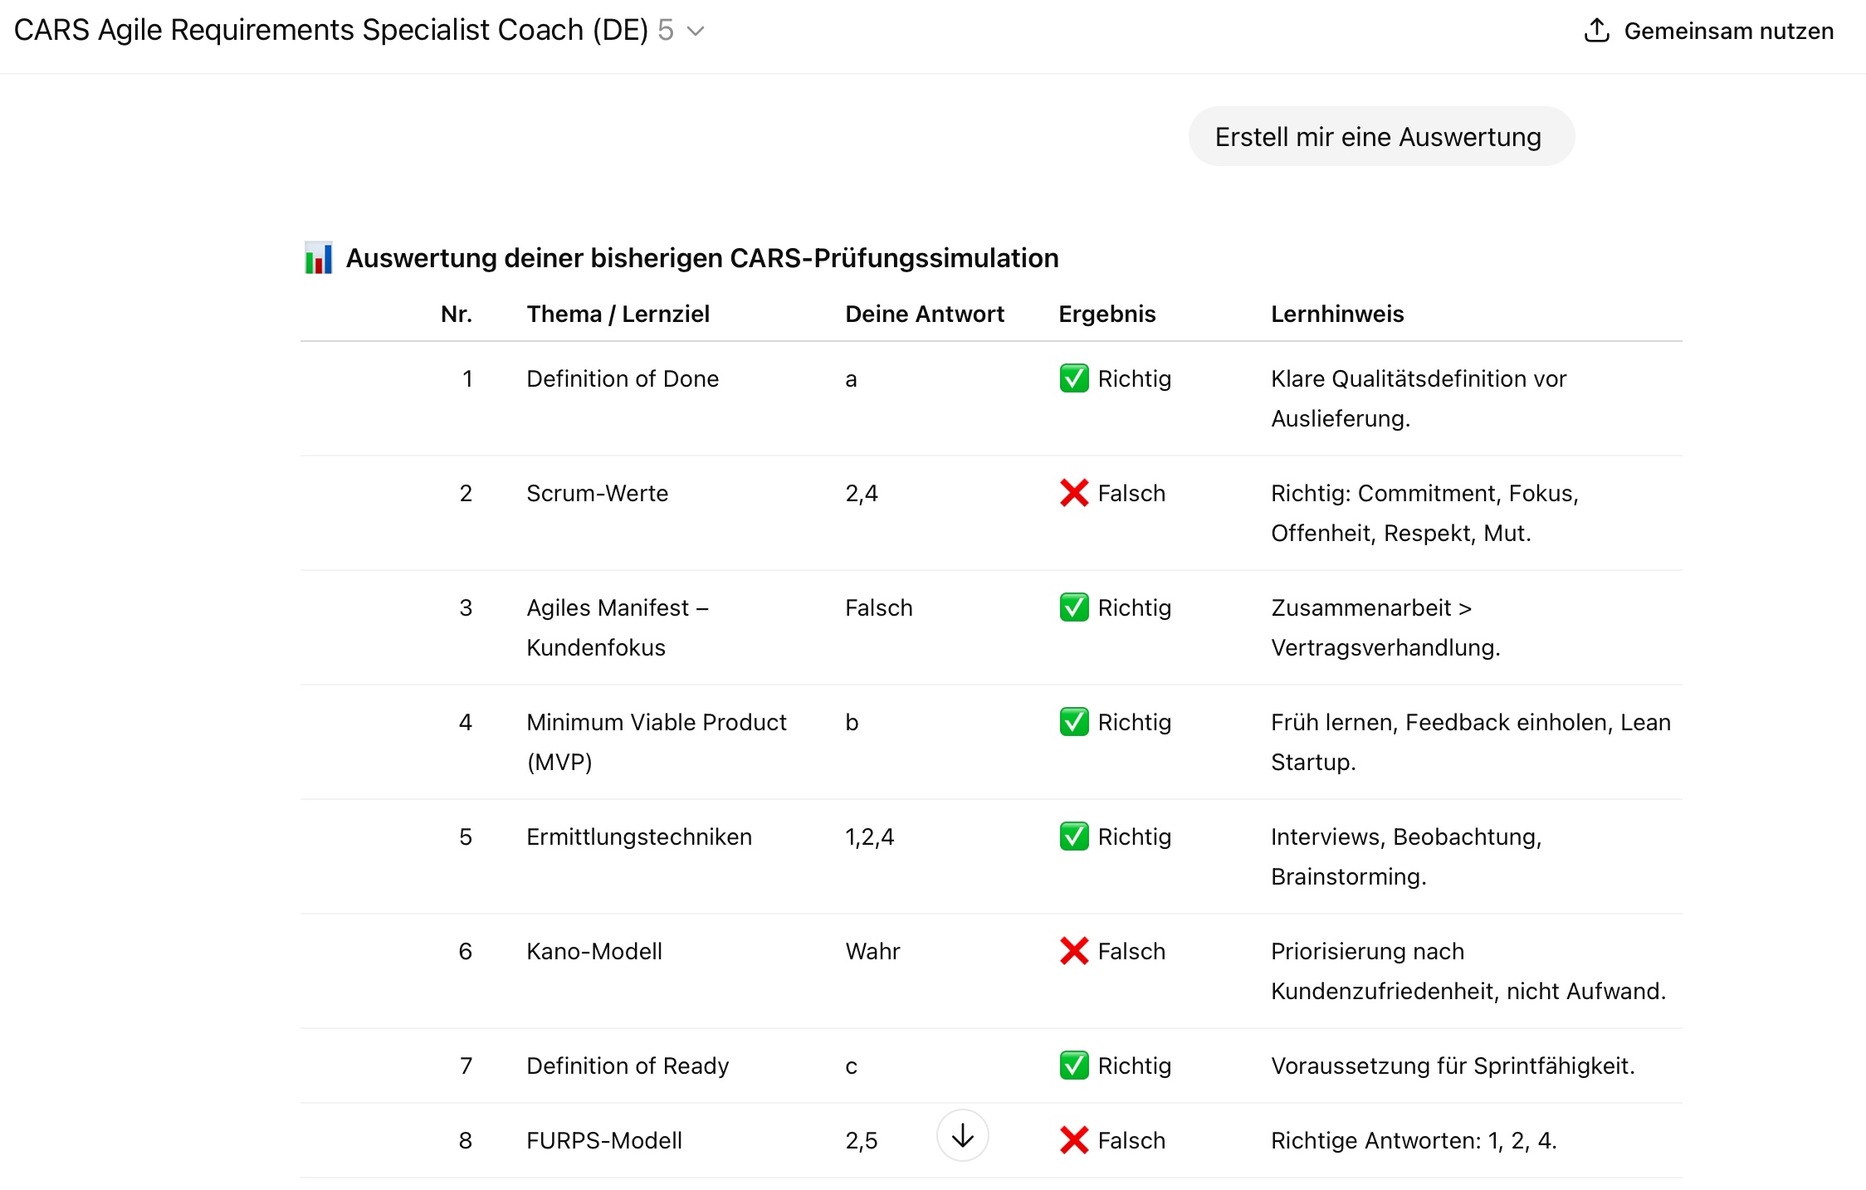Open the model version chevron dropdown
1866x1190 pixels.
696,32
